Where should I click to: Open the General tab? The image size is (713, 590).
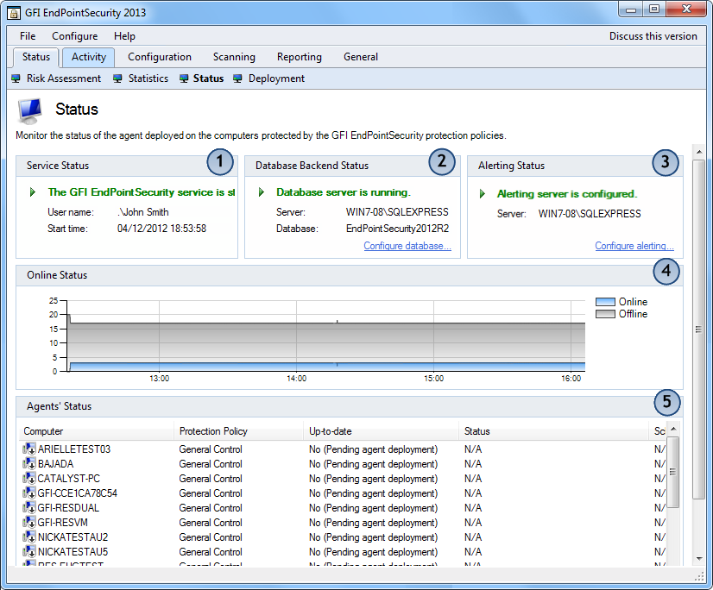[x=361, y=57]
